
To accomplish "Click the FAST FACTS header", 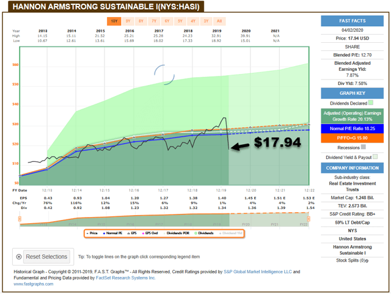I will click(353, 21).
